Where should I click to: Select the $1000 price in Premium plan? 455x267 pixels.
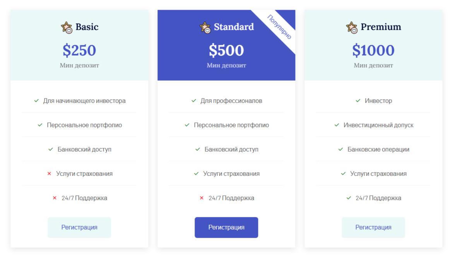pos(373,51)
